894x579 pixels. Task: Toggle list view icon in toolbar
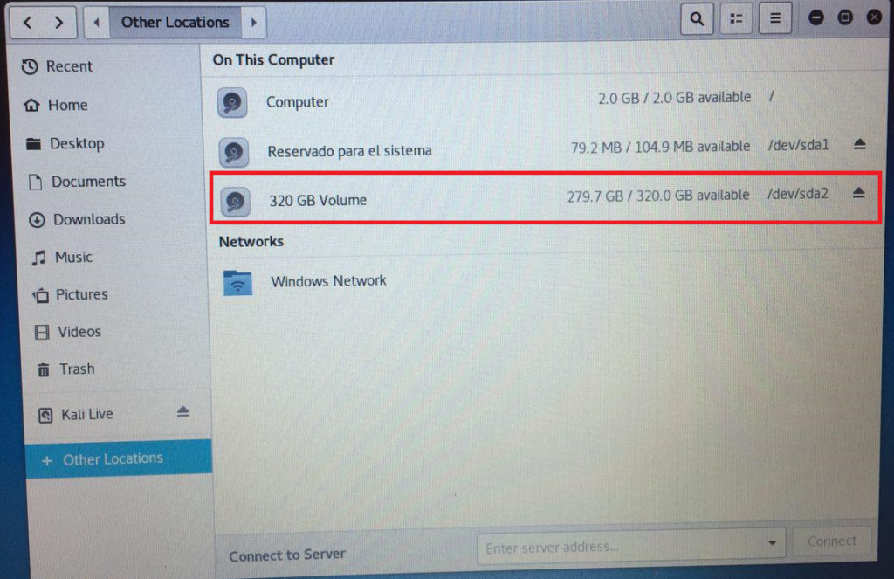tap(736, 19)
